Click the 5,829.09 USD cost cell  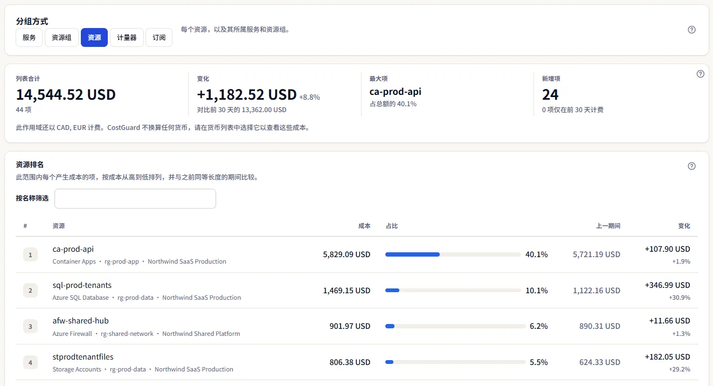click(x=347, y=254)
